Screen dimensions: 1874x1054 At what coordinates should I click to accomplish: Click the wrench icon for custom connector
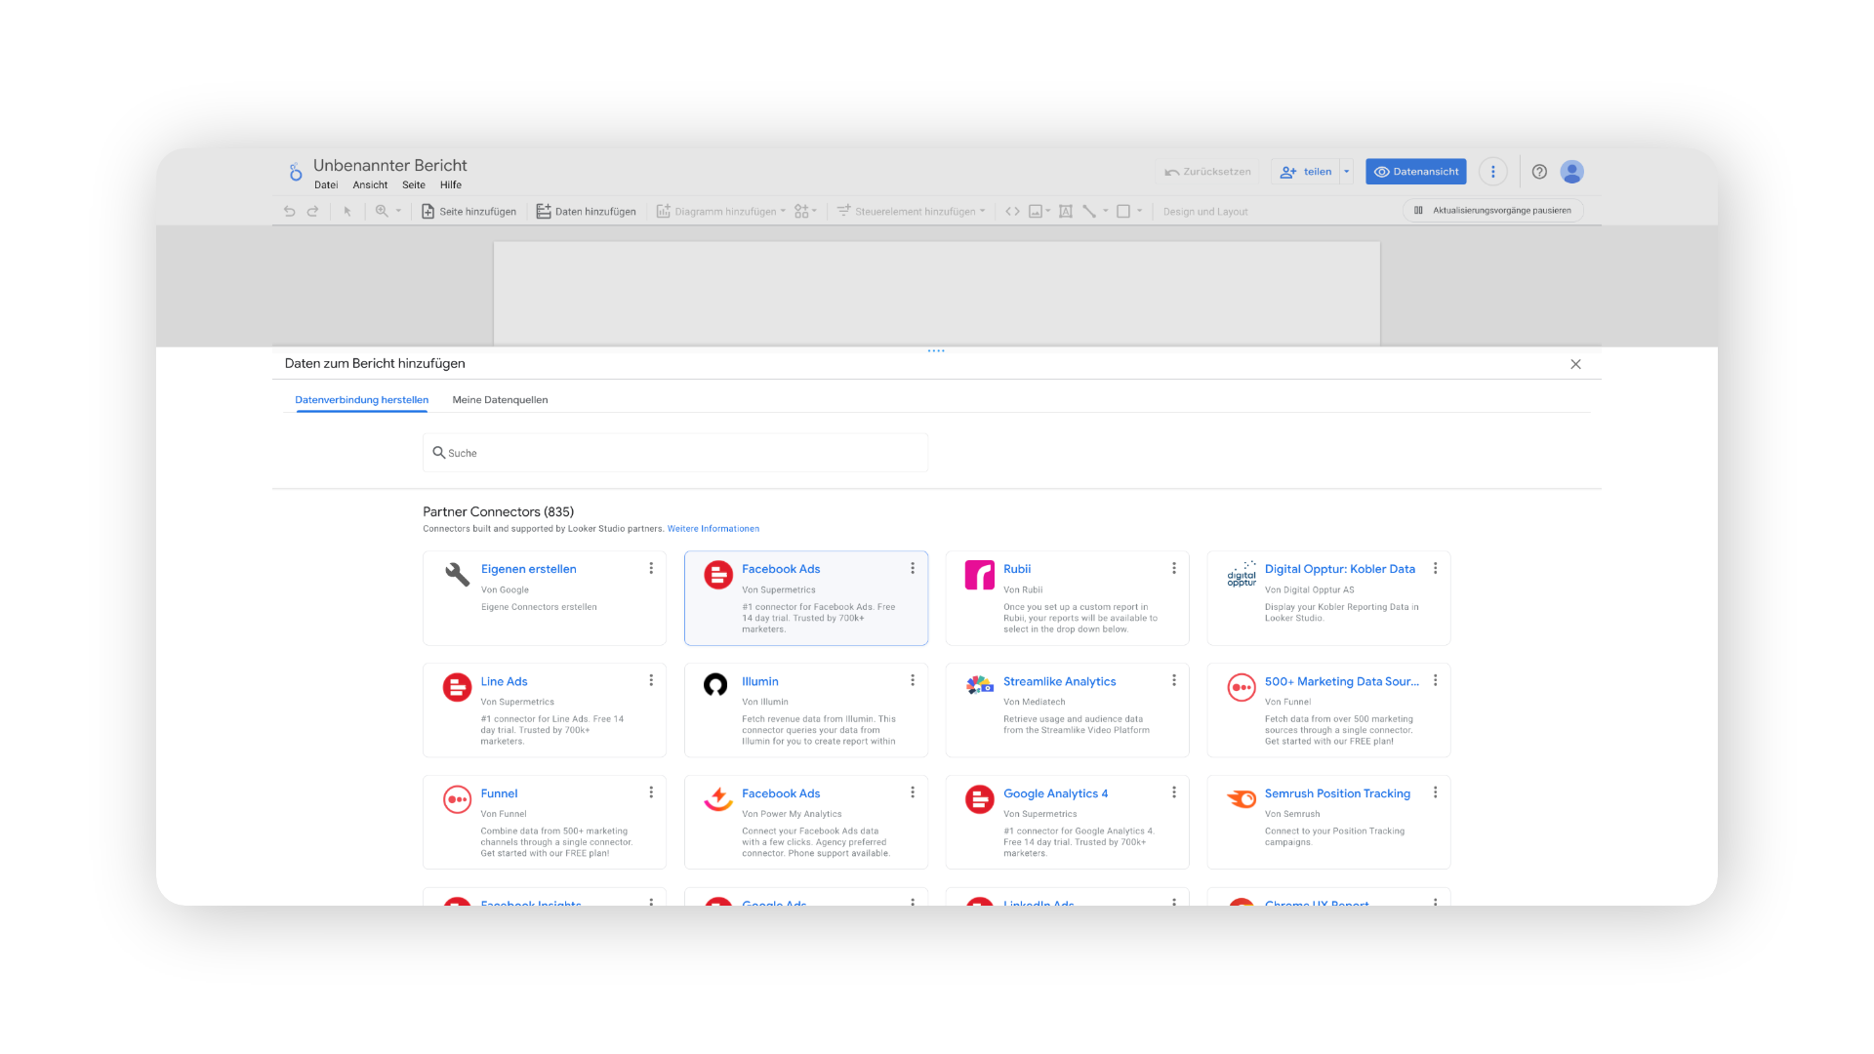click(457, 574)
